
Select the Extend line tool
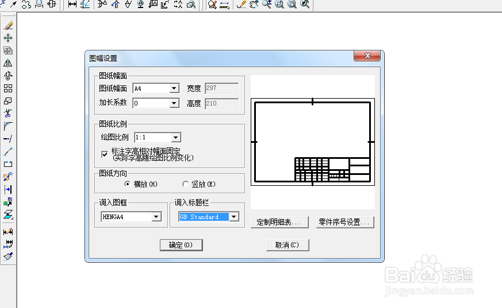point(8,139)
